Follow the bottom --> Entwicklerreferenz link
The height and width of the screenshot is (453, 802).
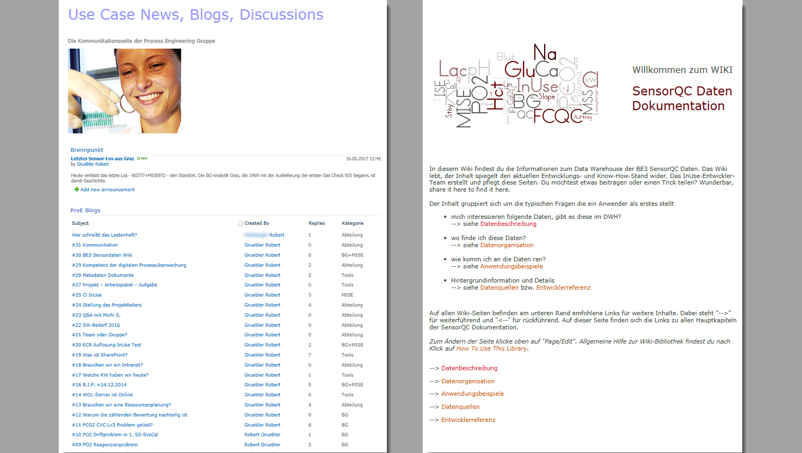click(x=468, y=420)
